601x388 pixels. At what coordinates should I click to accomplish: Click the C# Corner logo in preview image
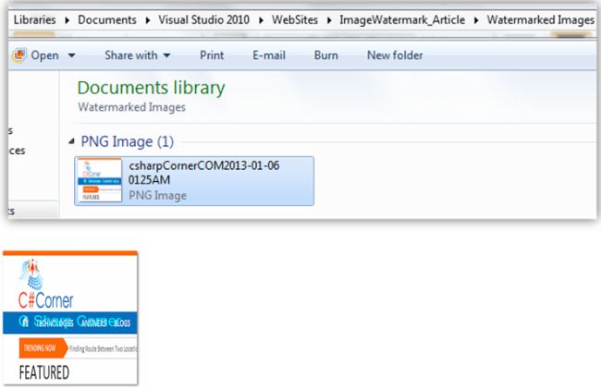click(45, 285)
